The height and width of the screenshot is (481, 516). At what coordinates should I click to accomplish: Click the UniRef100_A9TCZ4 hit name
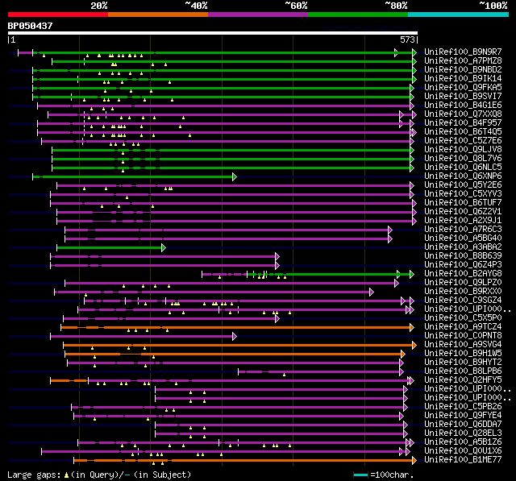click(463, 327)
